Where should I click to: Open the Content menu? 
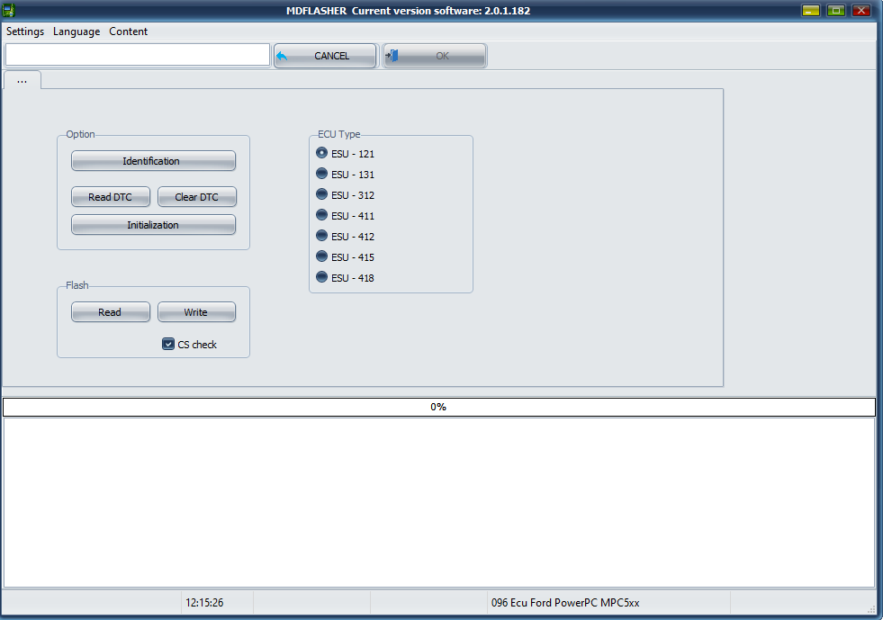tap(129, 31)
